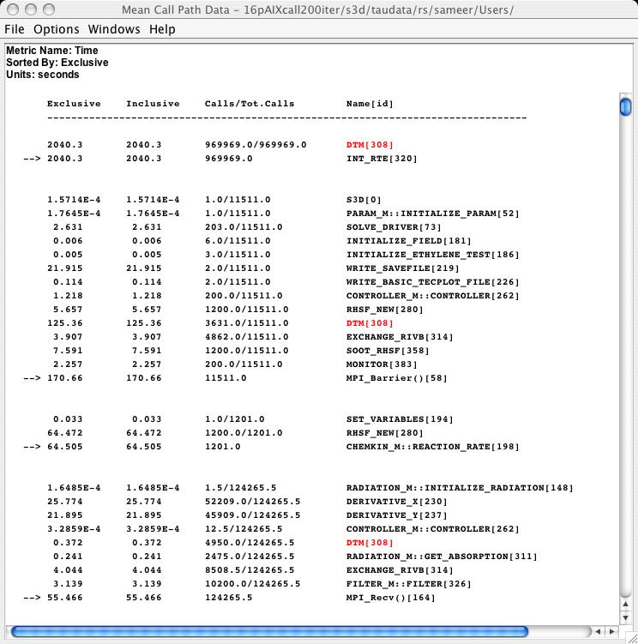Viewport: 638px width, 644px height.
Task: Click the window close button
Action: tap(13, 9)
